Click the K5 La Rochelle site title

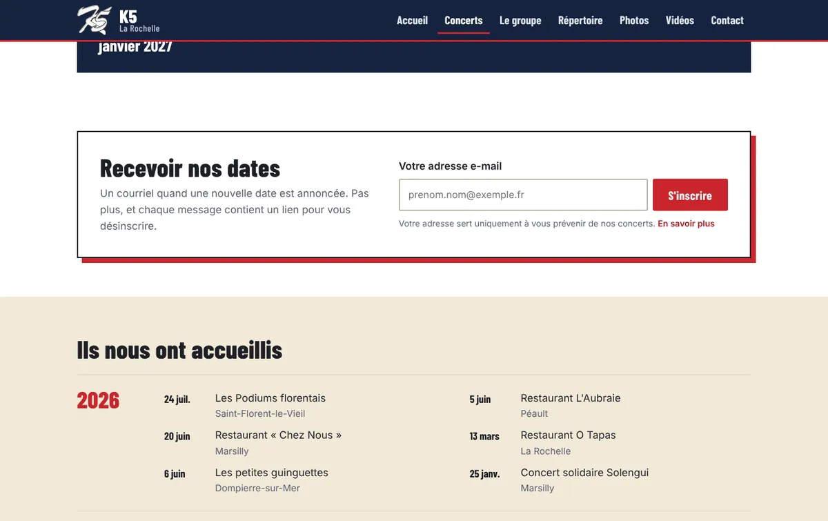[139, 21]
